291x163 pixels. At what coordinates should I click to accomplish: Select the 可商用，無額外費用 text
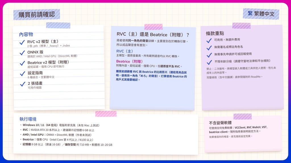pos(227,40)
